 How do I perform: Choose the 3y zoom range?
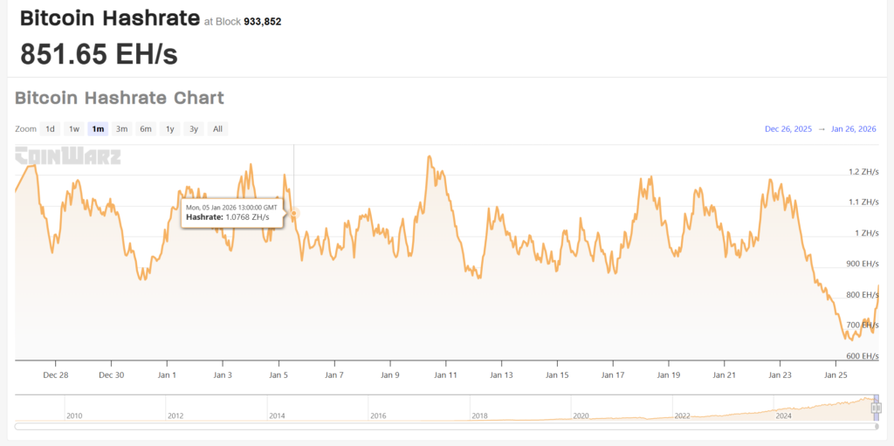(194, 129)
